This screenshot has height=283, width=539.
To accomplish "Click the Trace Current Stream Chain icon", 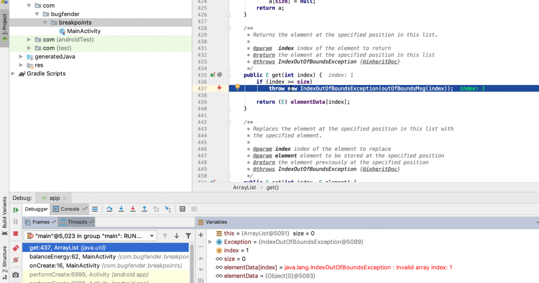I will [x=194, y=209].
